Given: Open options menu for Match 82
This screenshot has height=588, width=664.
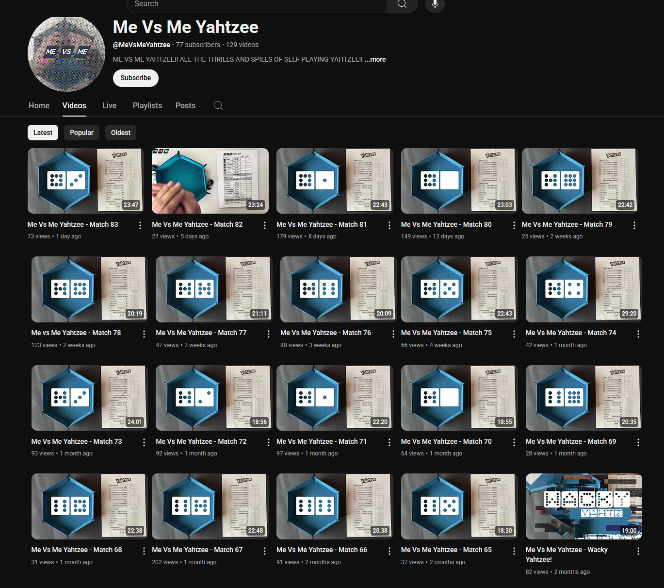Looking at the screenshot, I should [265, 225].
